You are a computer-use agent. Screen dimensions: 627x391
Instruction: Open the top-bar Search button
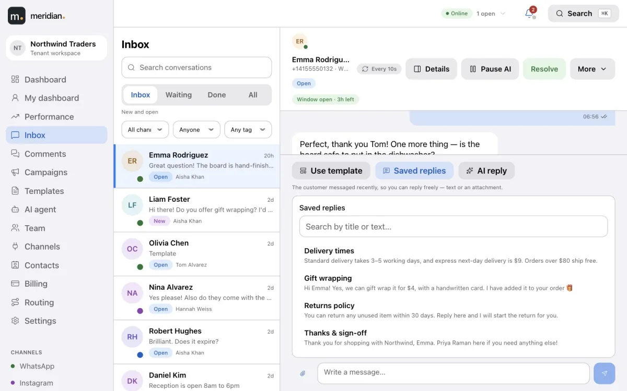[x=583, y=14]
